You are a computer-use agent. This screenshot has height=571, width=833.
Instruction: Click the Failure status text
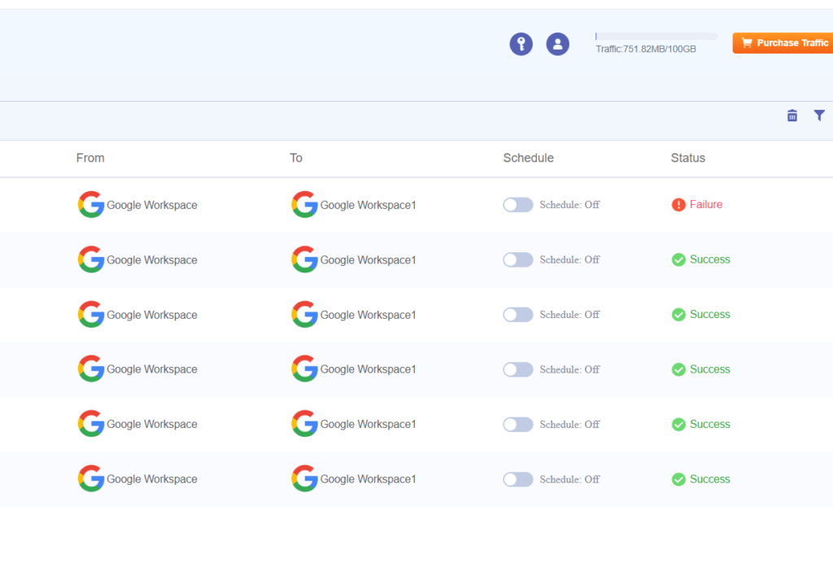tap(706, 204)
